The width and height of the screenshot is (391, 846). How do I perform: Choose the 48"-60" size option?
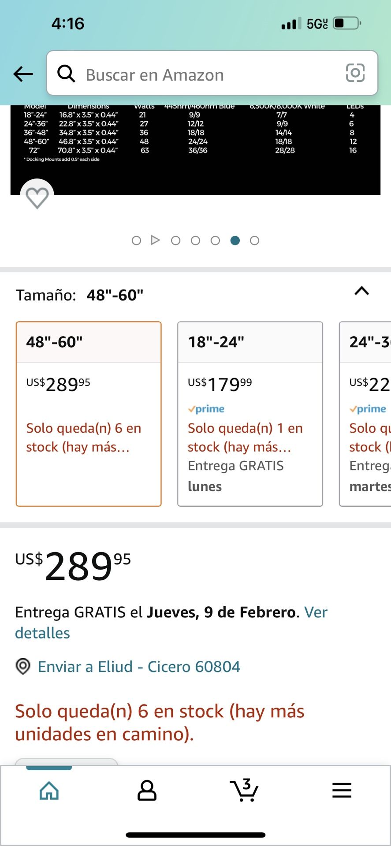point(89,414)
